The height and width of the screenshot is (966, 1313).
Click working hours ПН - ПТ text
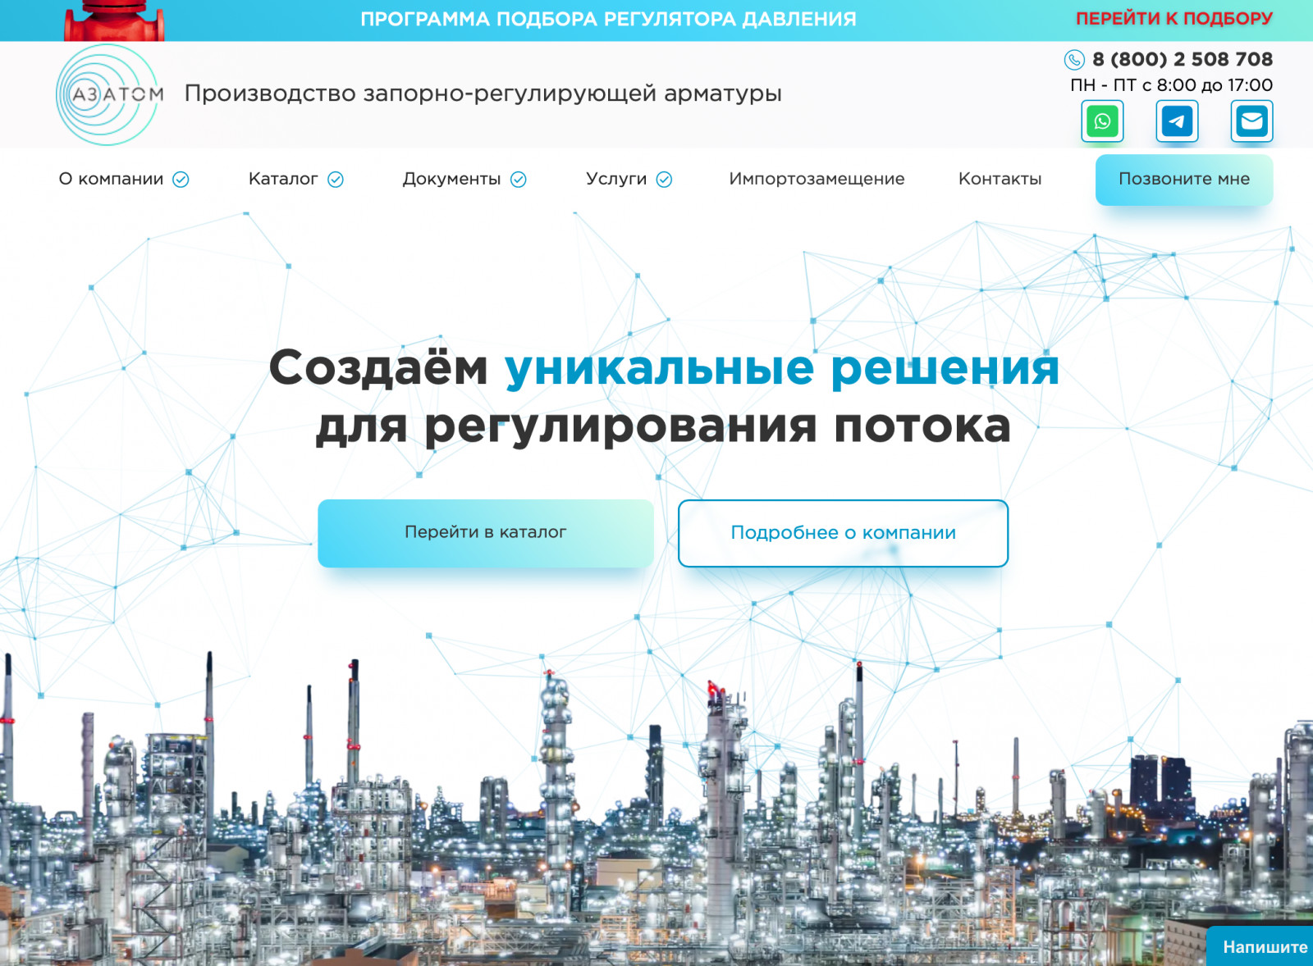(x=1171, y=85)
